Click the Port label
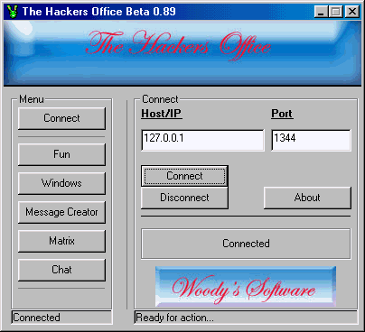Screen dimensions: 365x332 282,114
